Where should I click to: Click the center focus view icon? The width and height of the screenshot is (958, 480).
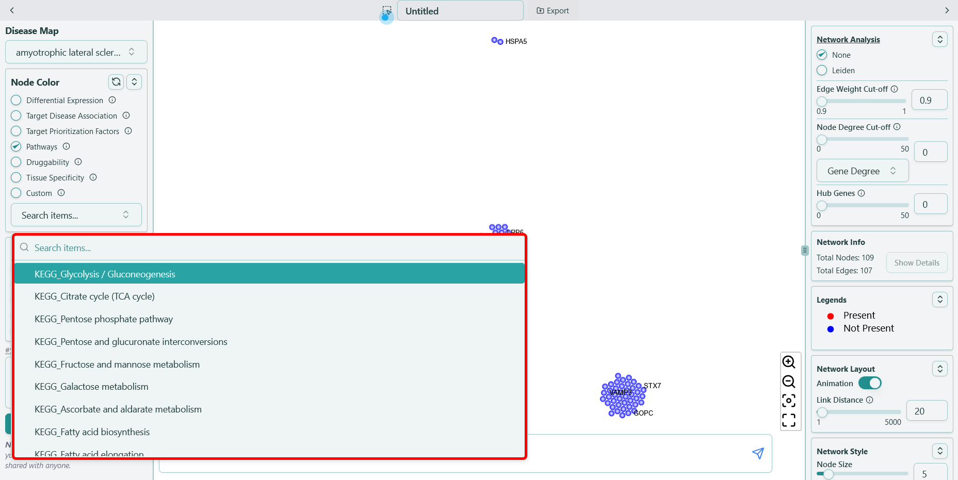[788, 401]
